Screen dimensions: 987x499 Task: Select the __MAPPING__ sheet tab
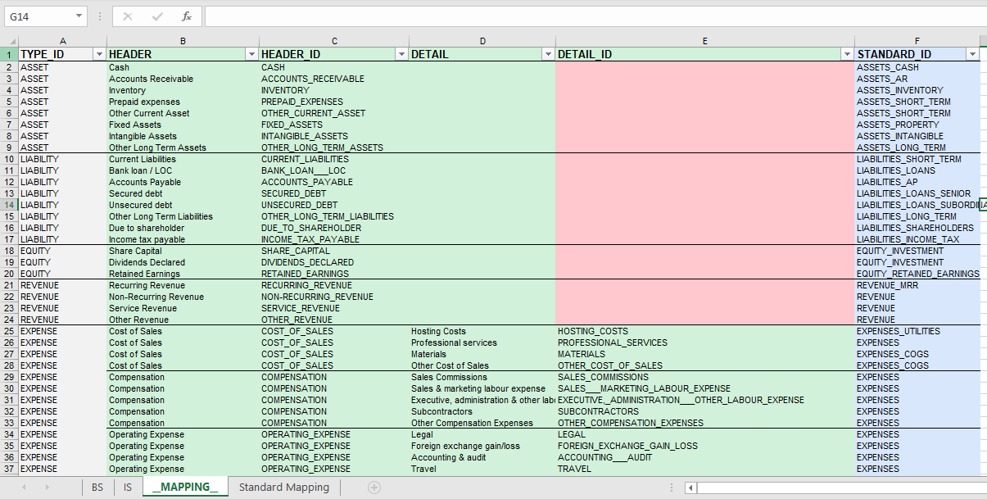[185, 488]
